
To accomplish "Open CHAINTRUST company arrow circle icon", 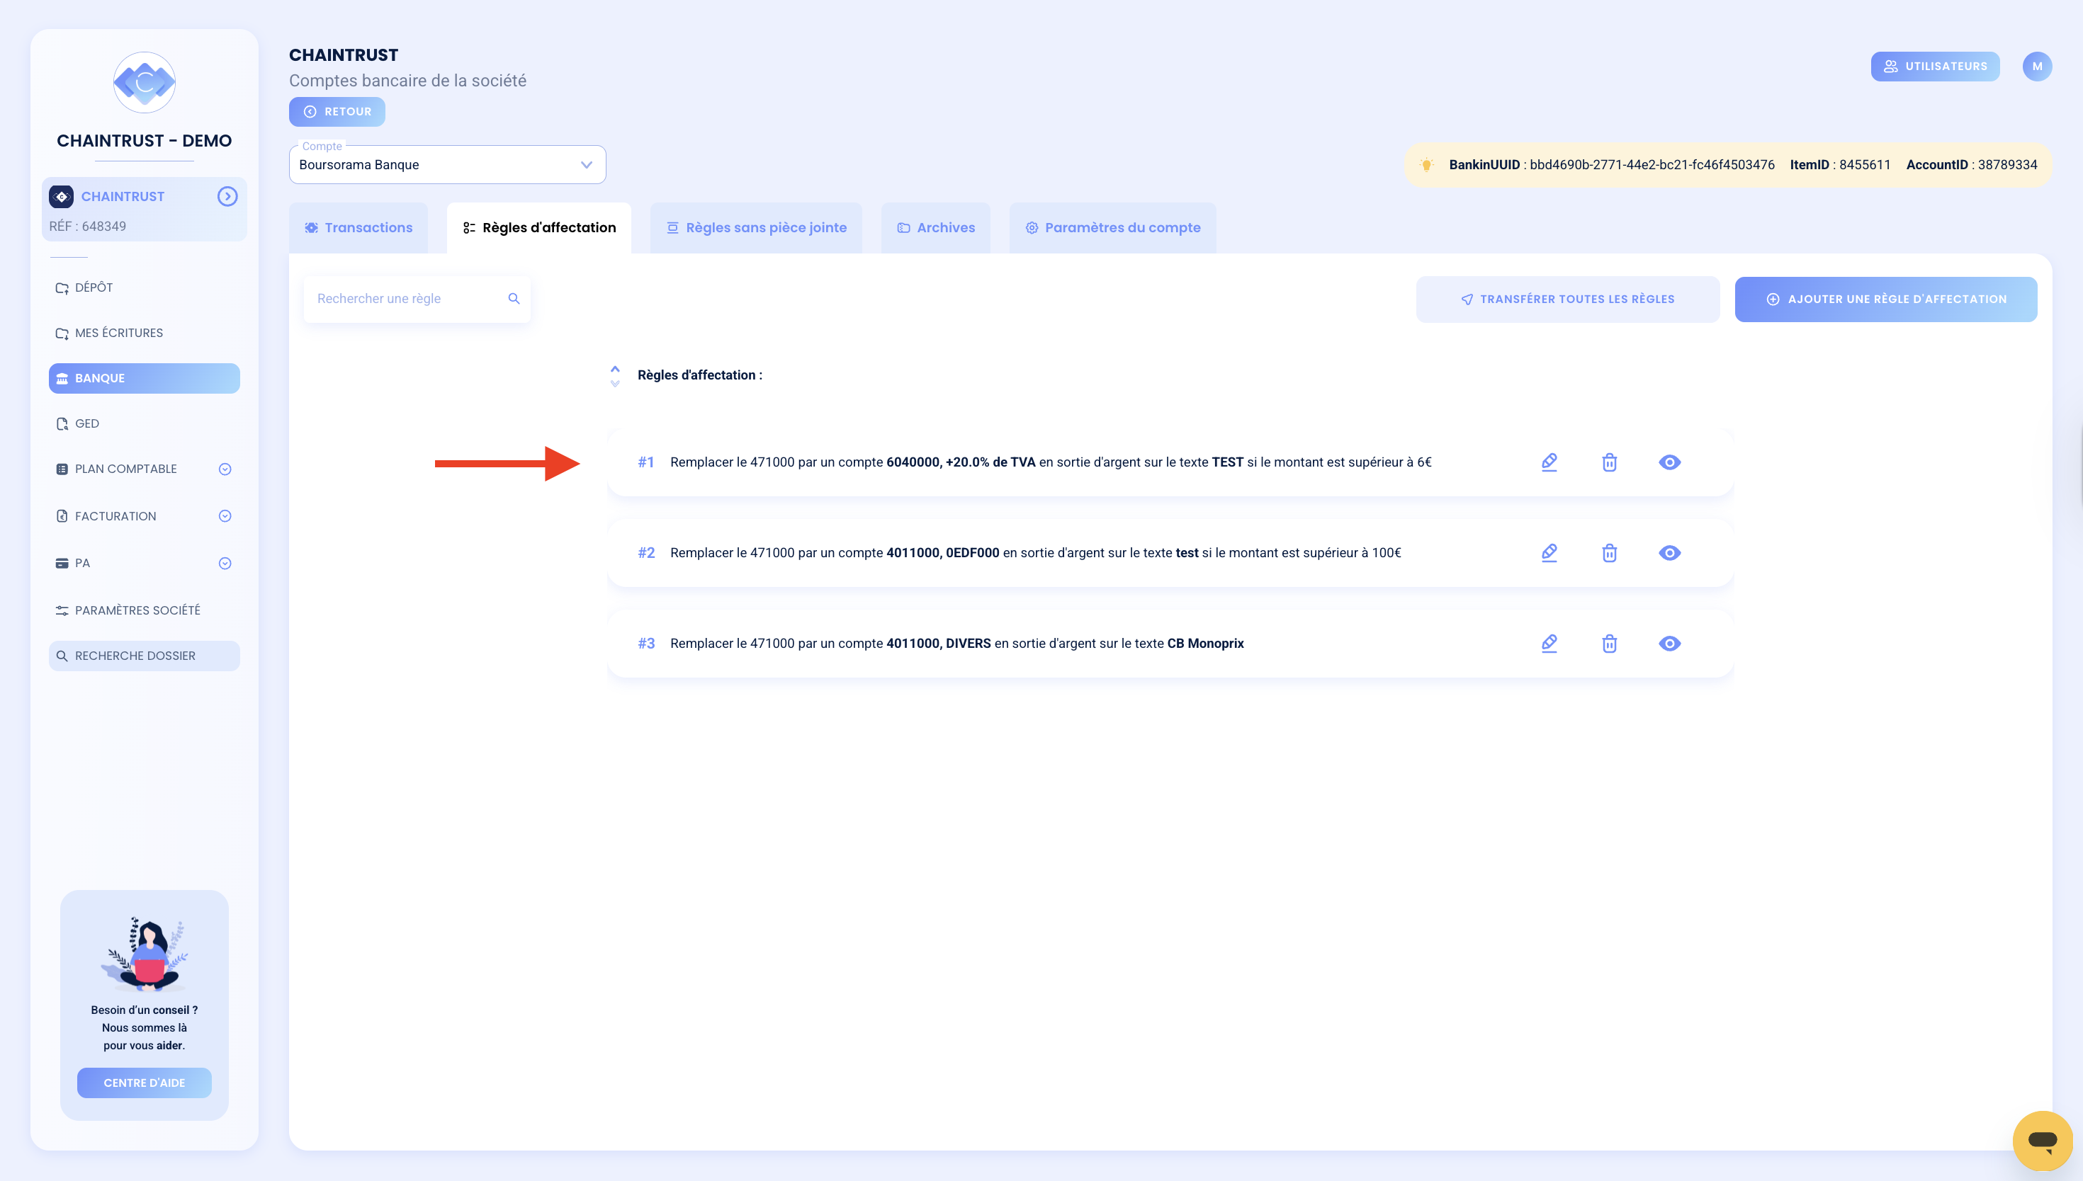I will click(227, 196).
